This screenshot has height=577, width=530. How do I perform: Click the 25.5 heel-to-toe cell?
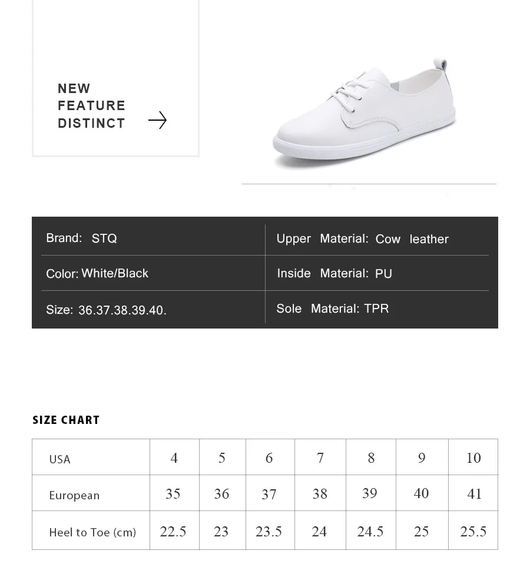(x=473, y=530)
